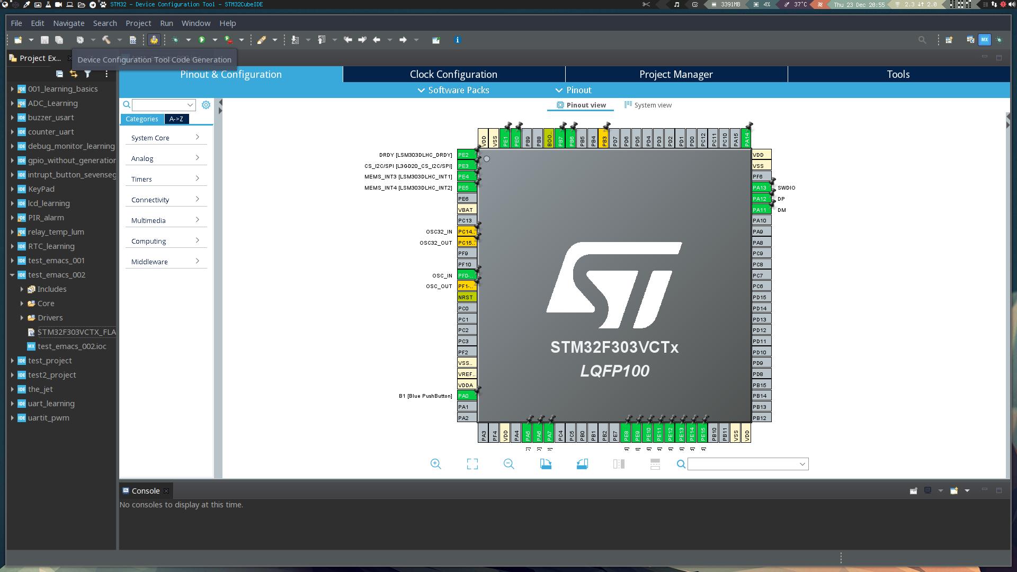This screenshot has height=572, width=1017.
Task: Expand the Timers category
Action: click(x=166, y=179)
